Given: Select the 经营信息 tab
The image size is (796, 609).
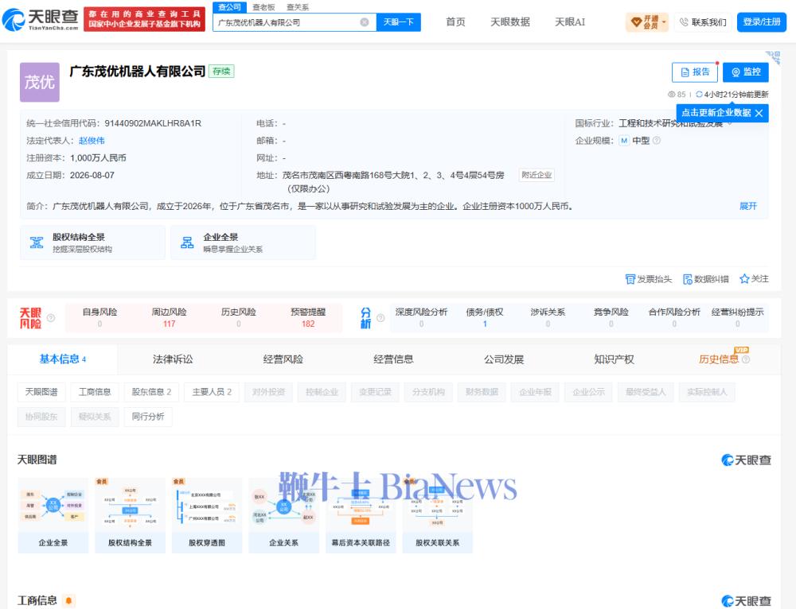Looking at the screenshot, I should coord(393,359).
